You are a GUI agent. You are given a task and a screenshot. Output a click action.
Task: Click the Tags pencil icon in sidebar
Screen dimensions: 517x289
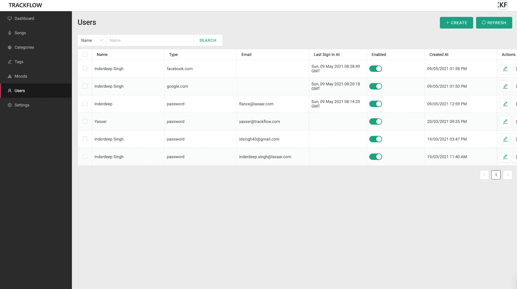(x=10, y=62)
